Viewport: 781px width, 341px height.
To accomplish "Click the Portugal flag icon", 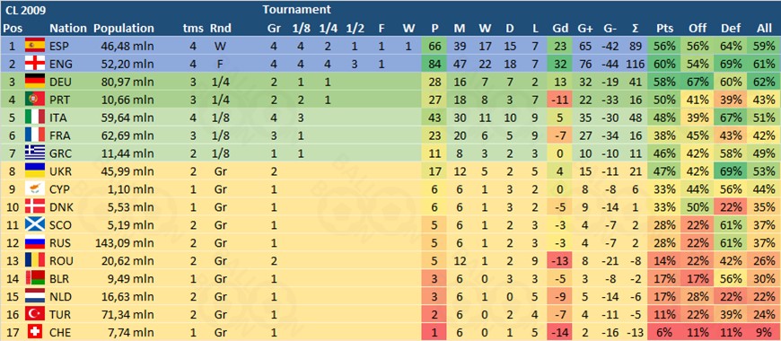I will (34, 100).
